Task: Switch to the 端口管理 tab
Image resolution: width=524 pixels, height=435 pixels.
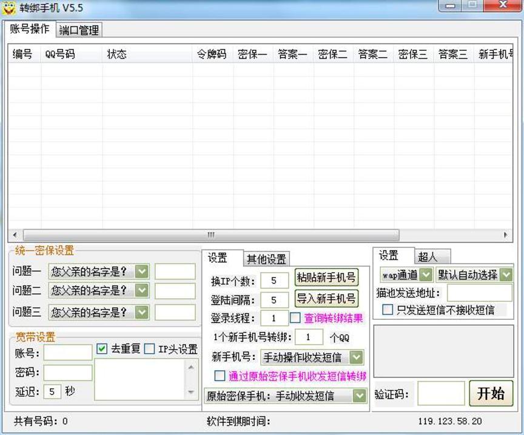Action: pyautogui.click(x=79, y=30)
